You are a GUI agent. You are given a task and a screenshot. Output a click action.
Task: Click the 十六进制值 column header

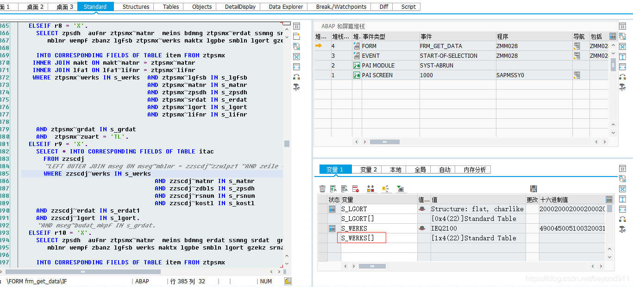click(x=572, y=199)
